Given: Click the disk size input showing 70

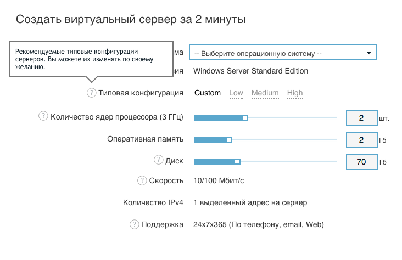Looking at the screenshot, I should click(x=361, y=162).
